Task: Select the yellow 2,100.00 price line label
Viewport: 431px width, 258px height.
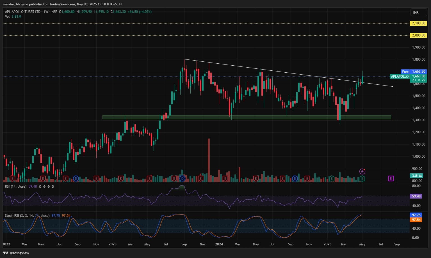Action: point(418,23)
